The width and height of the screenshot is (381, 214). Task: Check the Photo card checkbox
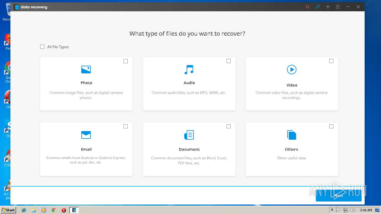pos(126,61)
